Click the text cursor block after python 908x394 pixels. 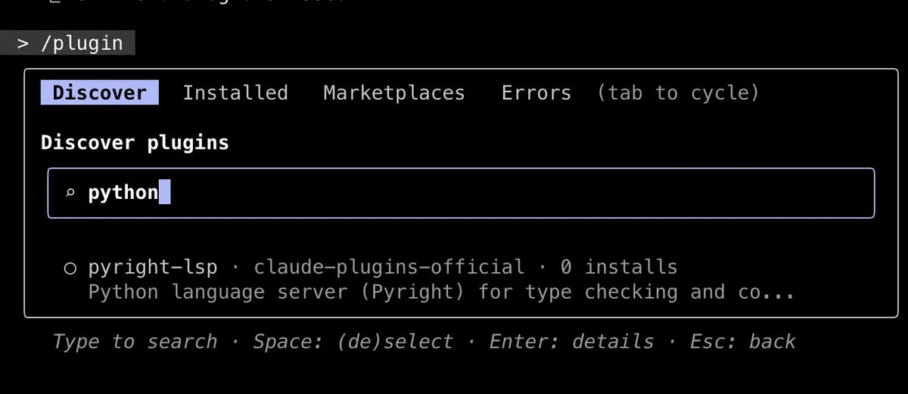pyautogui.click(x=165, y=193)
